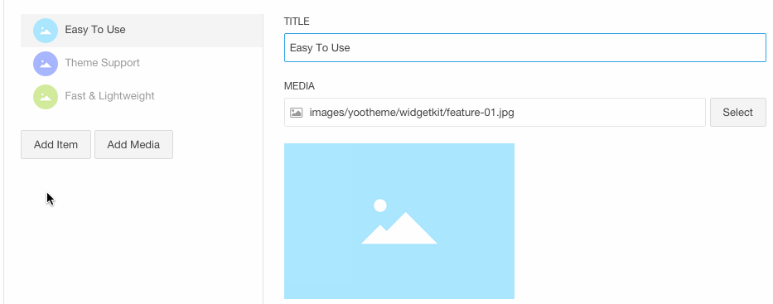Focus the Title text input field
This screenshot has width=773, height=304.
(525, 48)
